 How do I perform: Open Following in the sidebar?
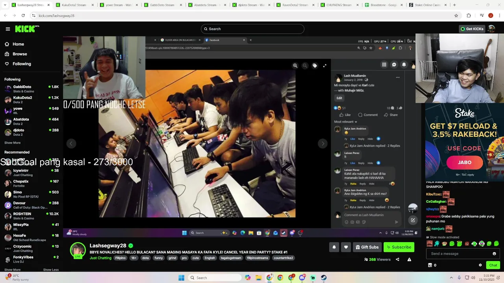[x=22, y=64]
